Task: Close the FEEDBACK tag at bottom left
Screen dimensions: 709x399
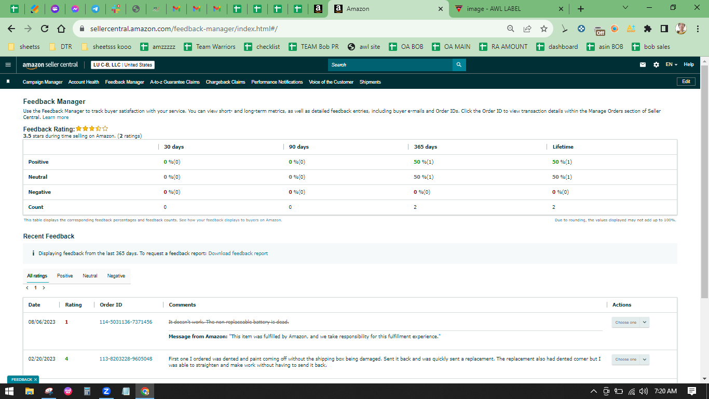Action: (35, 380)
